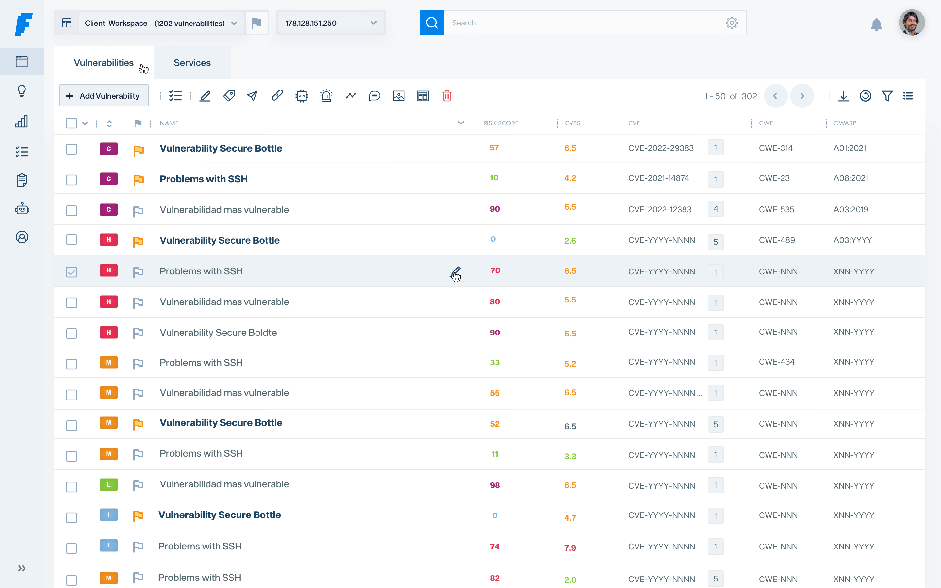This screenshot has width=941, height=588.
Task: Click the red trash delete icon
Action: pyautogui.click(x=447, y=96)
